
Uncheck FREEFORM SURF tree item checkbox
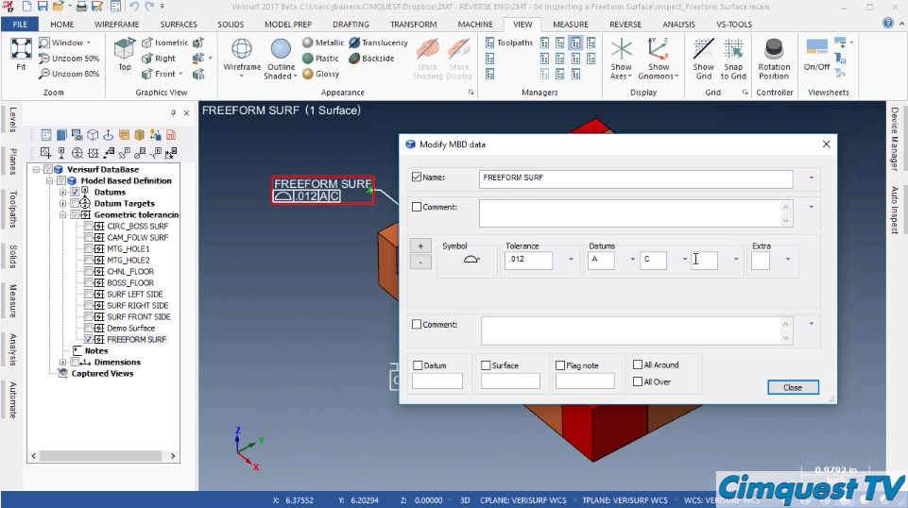pyautogui.click(x=88, y=339)
